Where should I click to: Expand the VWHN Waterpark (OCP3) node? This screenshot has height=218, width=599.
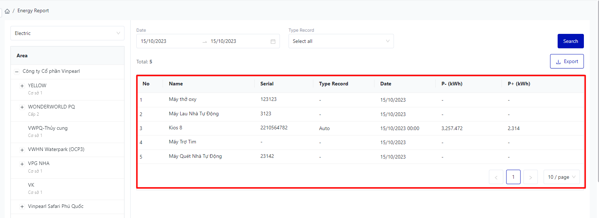22,150
